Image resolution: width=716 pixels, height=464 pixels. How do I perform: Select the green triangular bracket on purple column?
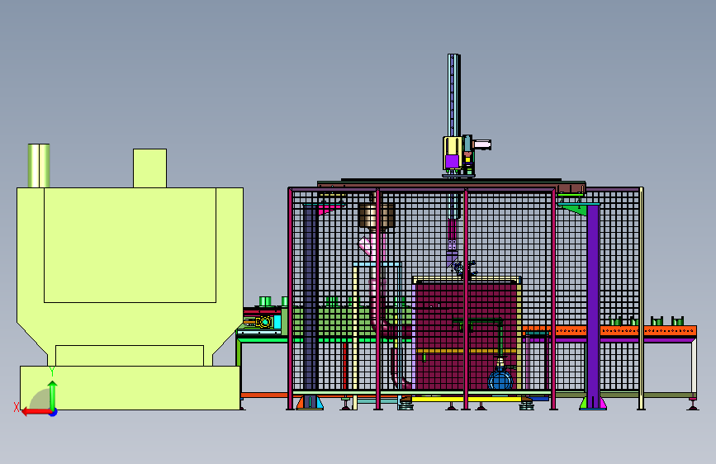pyautogui.click(x=574, y=211)
